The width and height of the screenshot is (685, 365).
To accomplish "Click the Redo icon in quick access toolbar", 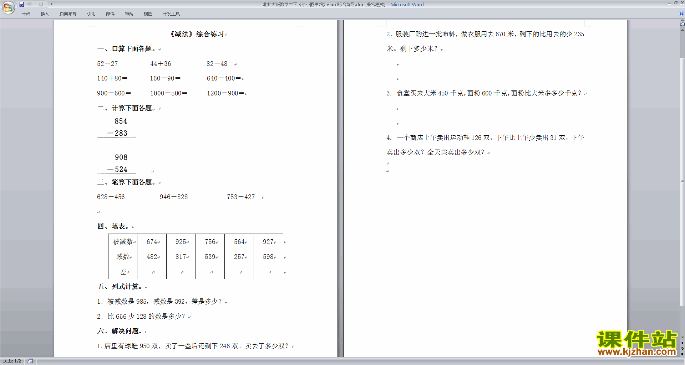I will pyautogui.click(x=41, y=4).
